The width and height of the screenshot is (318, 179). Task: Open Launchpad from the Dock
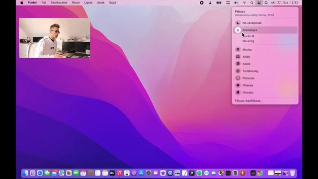(32, 173)
